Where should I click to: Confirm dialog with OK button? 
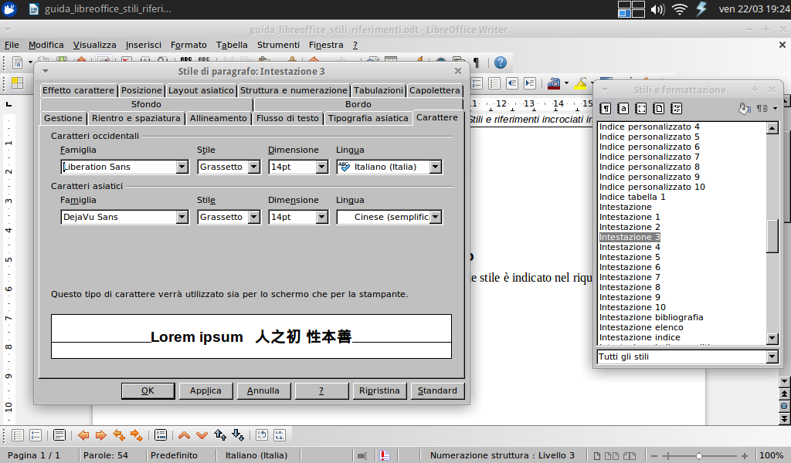coord(148,390)
